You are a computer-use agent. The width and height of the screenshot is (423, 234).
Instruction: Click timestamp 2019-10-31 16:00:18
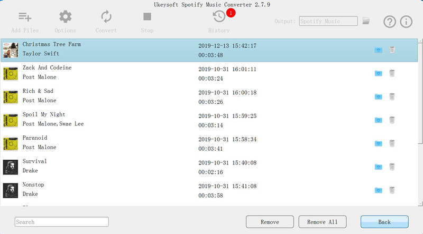click(x=227, y=93)
